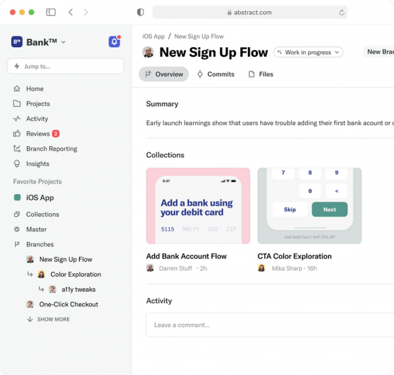Click the Collections stack icon in sidebar
Image resolution: width=394 pixels, height=375 pixels.
17,214
